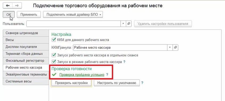
Task: Go back with the left arrow button
Action: pyautogui.click(x=8, y=6)
